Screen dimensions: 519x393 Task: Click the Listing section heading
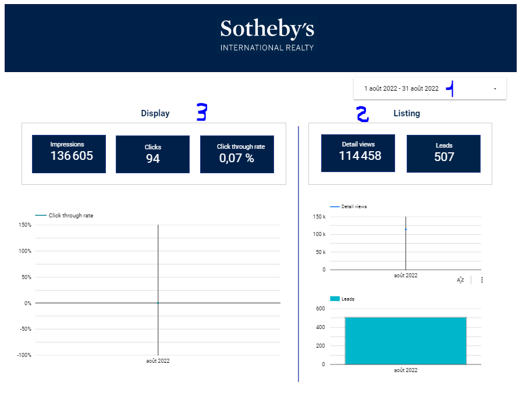pos(406,113)
